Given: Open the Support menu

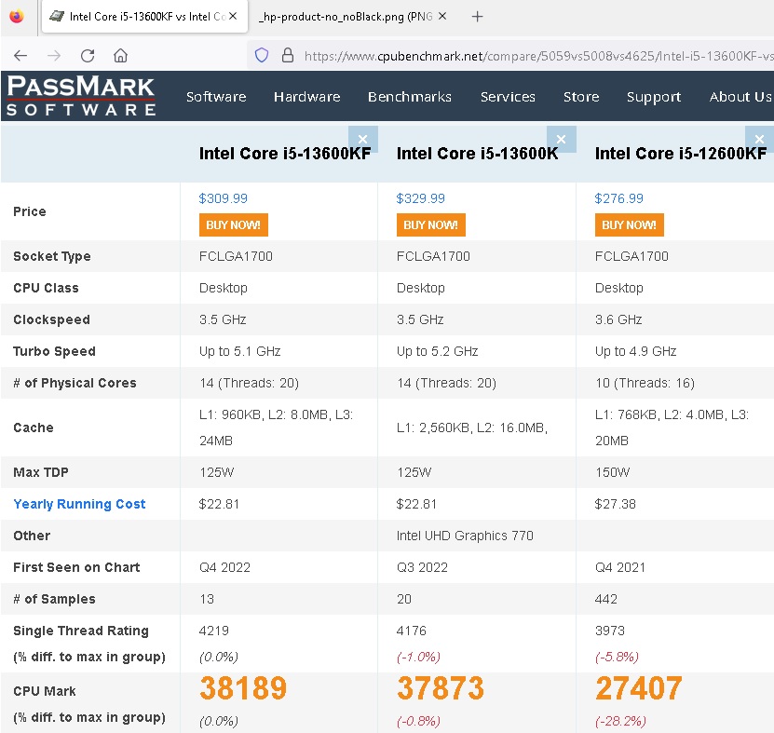Looking at the screenshot, I should coord(654,97).
